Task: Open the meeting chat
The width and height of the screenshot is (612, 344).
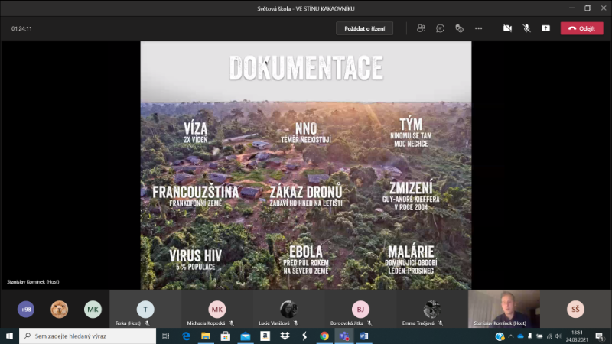Action: point(440,28)
